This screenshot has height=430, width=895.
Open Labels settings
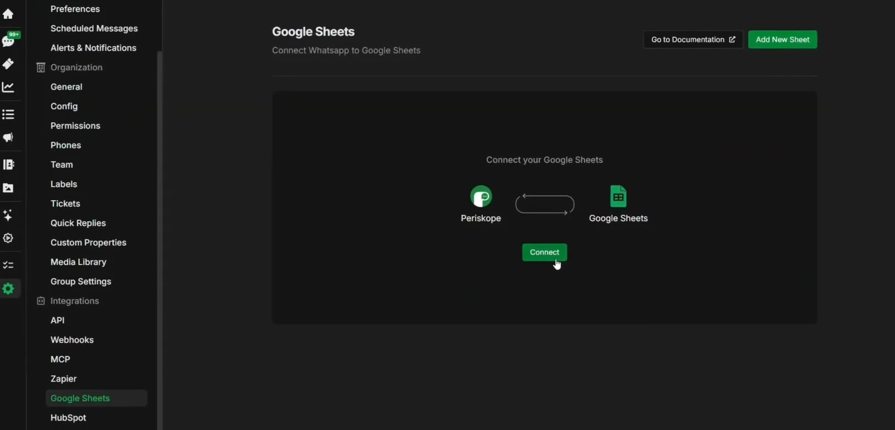64,184
